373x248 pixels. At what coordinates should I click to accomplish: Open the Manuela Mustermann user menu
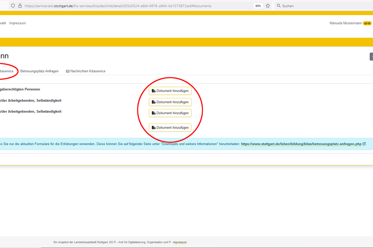click(x=345, y=23)
